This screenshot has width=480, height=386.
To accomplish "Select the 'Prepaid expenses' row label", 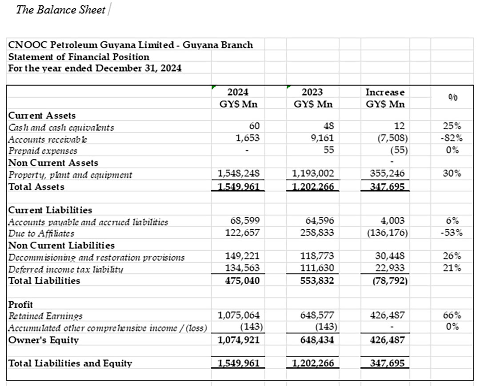I will click(x=43, y=151).
